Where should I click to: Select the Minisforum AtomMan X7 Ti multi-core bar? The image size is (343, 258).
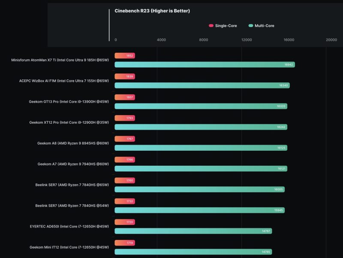point(205,65)
